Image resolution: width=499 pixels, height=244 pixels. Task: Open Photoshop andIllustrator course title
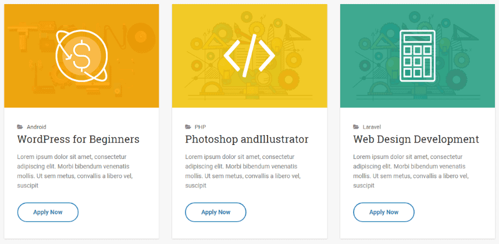pos(247,140)
